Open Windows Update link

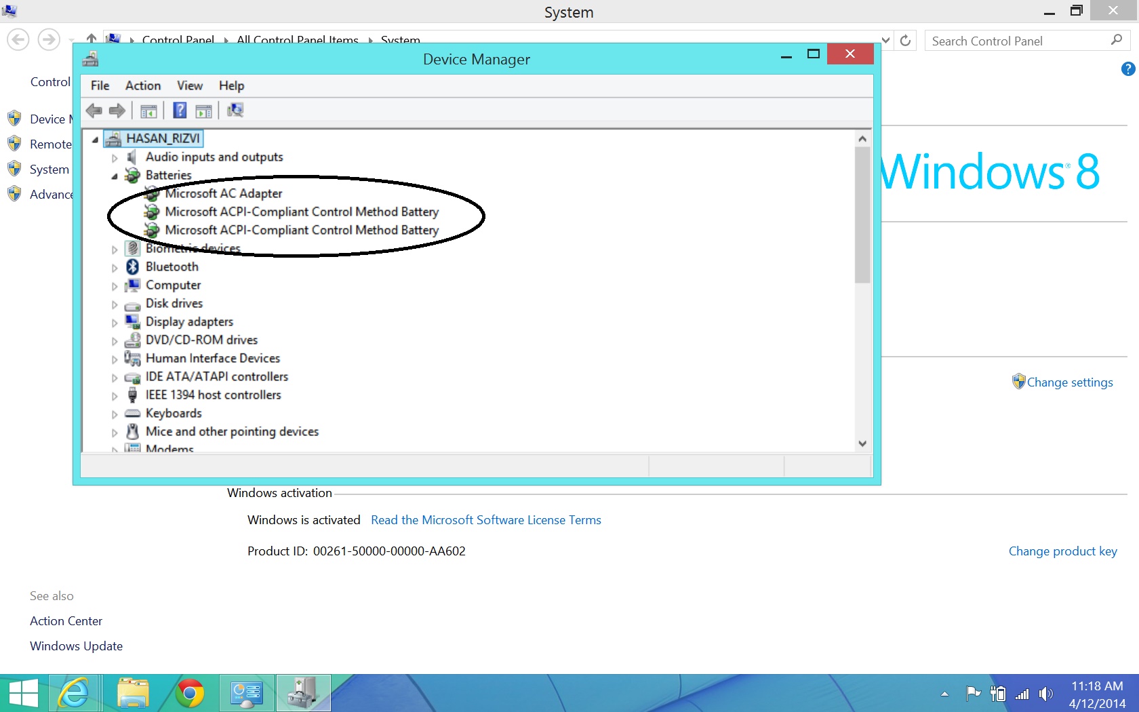pyautogui.click(x=76, y=646)
